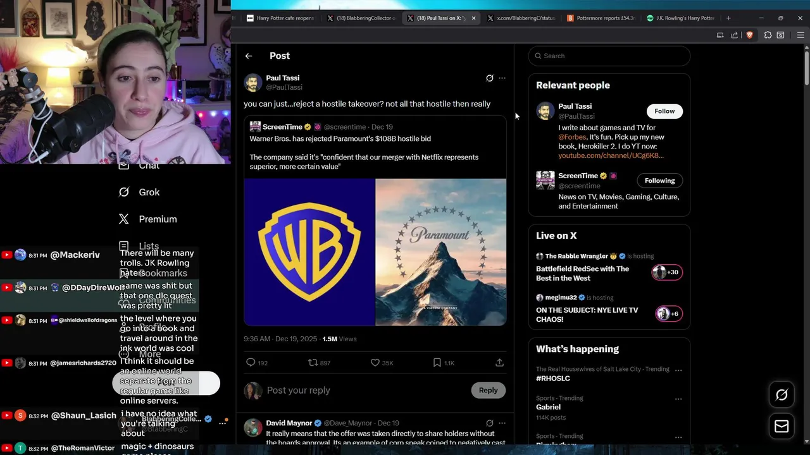Open more options on David Maynor's reply
This screenshot has width=810, height=455.
(502, 423)
